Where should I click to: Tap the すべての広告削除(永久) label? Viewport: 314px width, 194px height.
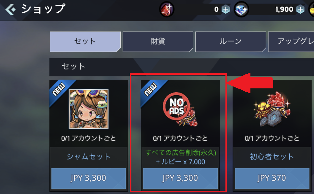[181, 153]
